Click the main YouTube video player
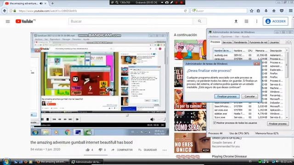The height and width of the screenshot is (165, 294). 100,84
